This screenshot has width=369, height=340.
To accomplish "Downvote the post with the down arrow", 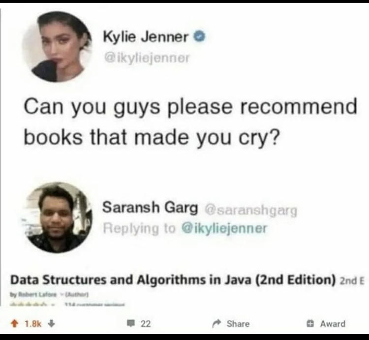I will click(x=51, y=324).
